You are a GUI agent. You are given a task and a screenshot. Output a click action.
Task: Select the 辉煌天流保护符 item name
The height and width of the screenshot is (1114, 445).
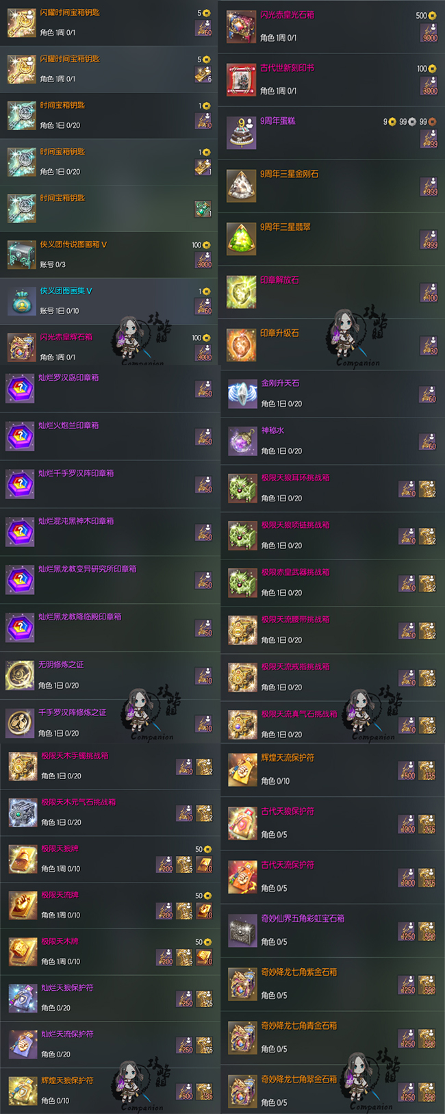(x=288, y=758)
